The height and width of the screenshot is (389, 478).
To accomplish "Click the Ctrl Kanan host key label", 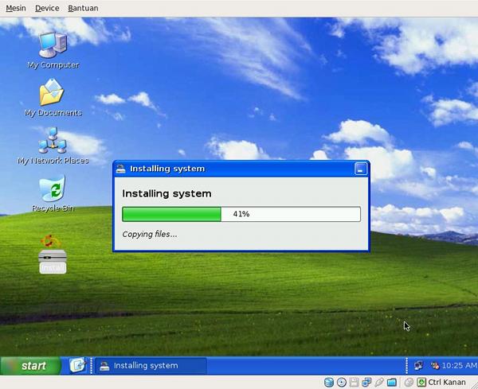I will (447, 383).
